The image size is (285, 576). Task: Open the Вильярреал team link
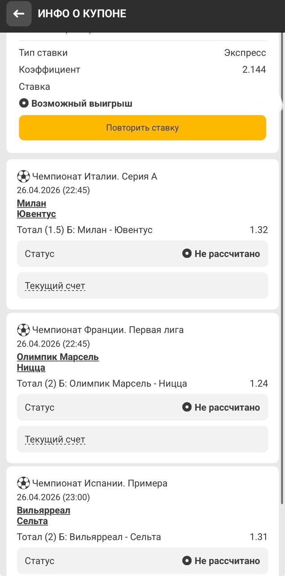(x=44, y=510)
